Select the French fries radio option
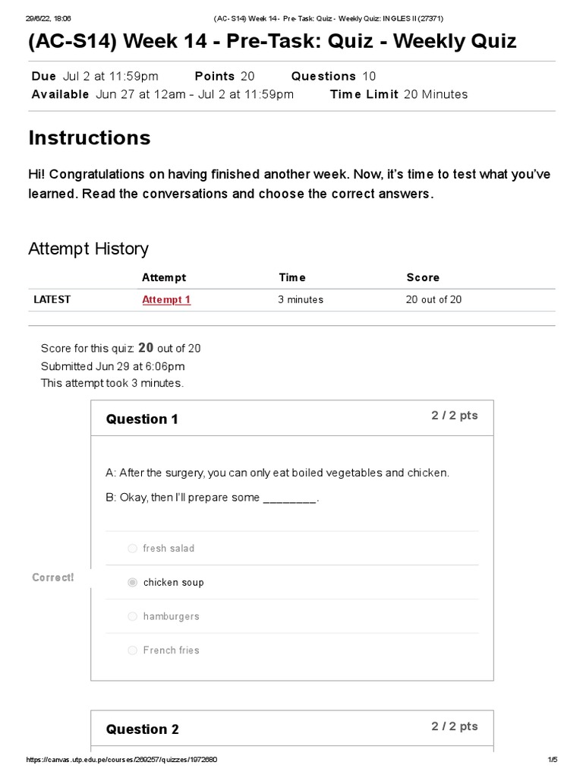This screenshot has width=583, height=778. click(132, 650)
